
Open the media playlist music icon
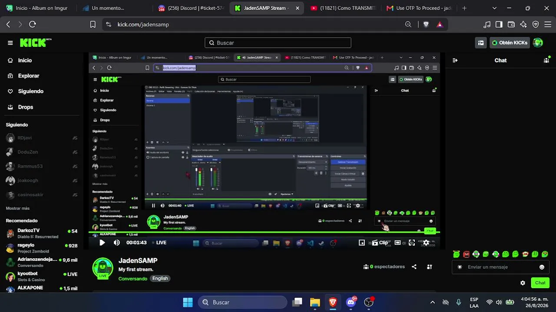point(487,25)
